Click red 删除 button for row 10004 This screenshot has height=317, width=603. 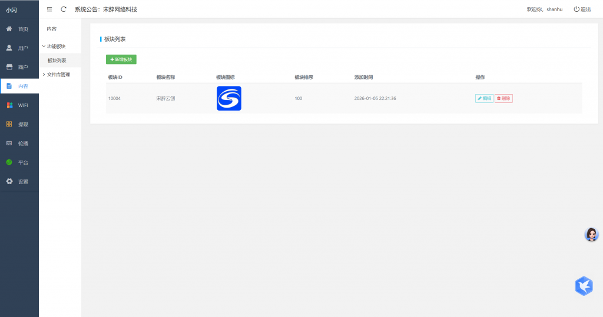tap(503, 98)
